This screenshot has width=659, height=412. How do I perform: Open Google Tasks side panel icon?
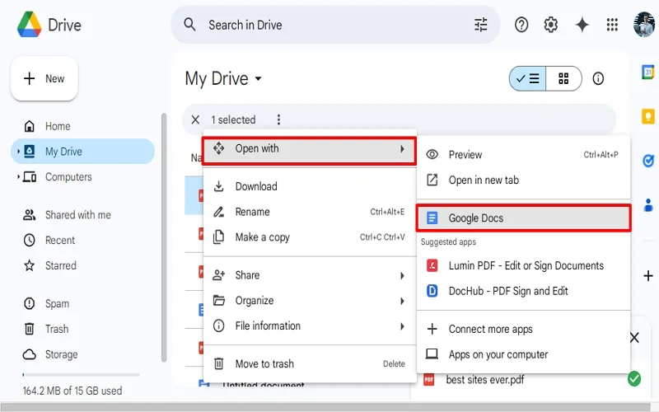coord(648,161)
